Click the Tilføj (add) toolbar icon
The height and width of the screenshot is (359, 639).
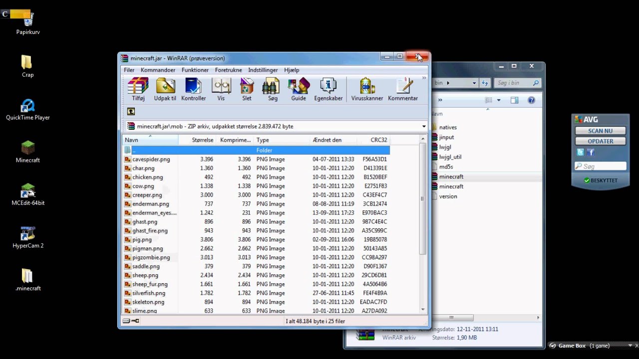[x=138, y=90]
